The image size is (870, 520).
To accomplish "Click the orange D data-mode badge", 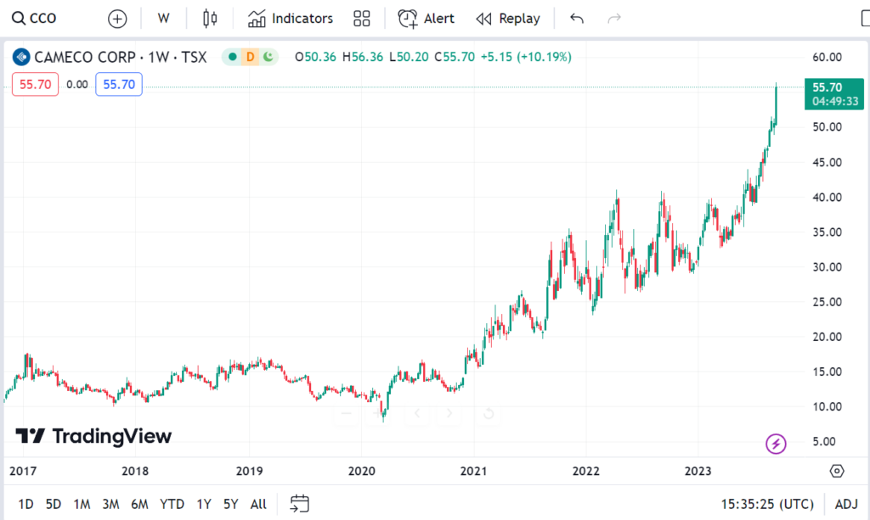I will 251,57.
